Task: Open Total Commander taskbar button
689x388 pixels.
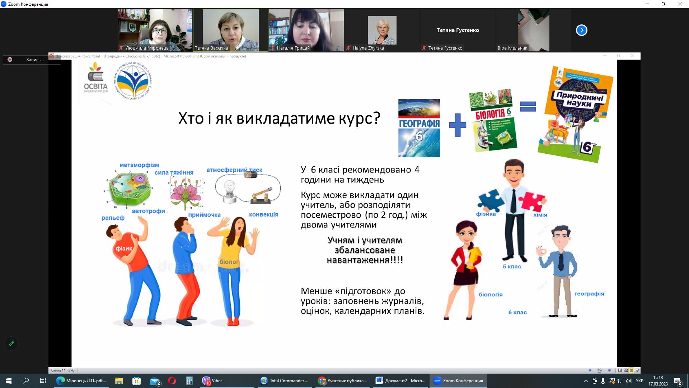Action: [x=285, y=381]
